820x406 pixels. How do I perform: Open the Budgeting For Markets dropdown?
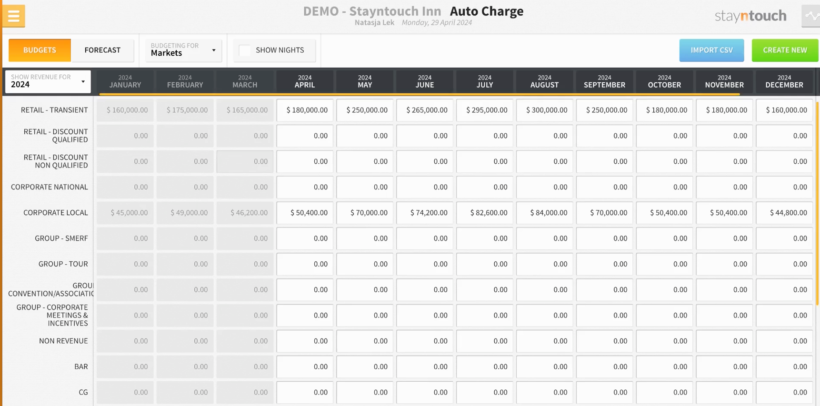pos(183,50)
